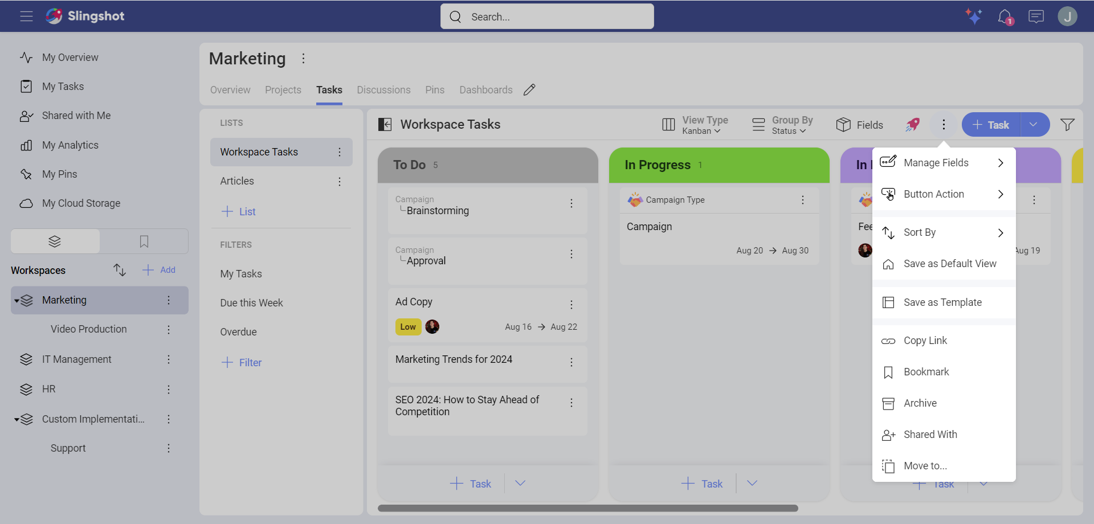The height and width of the screenshot is (524, 1094).
Task: Expand To Do column add-task dropdown
Action: point(520,483)
